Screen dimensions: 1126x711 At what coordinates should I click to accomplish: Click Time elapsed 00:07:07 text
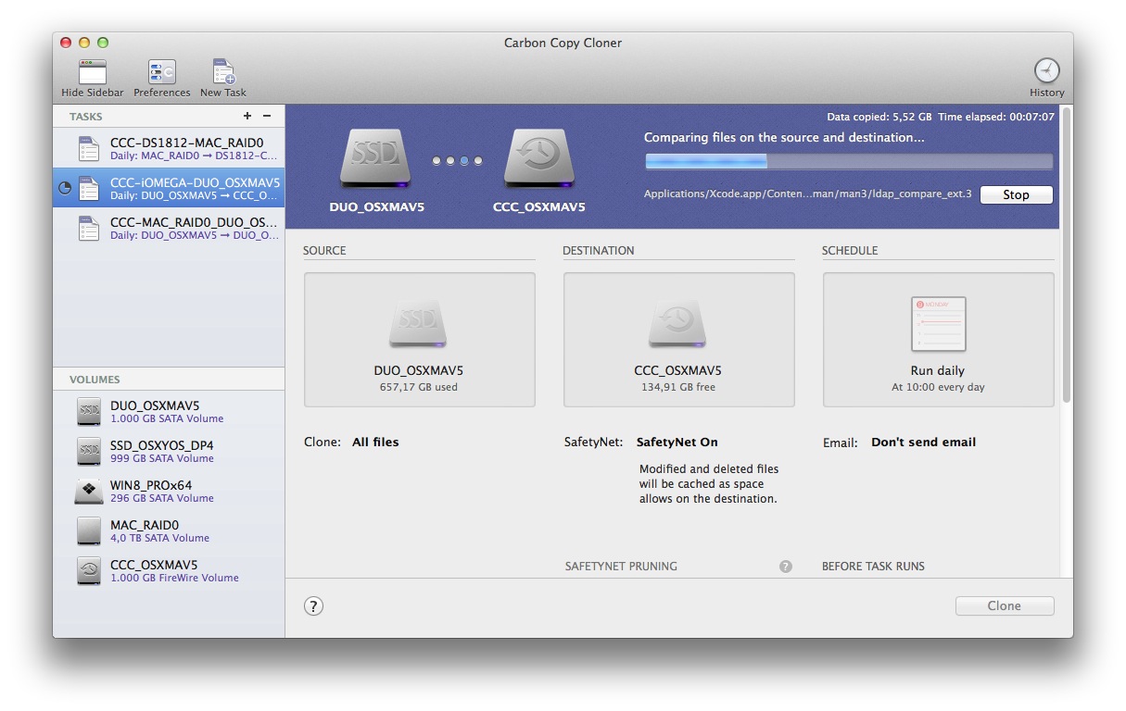(996, 117)
